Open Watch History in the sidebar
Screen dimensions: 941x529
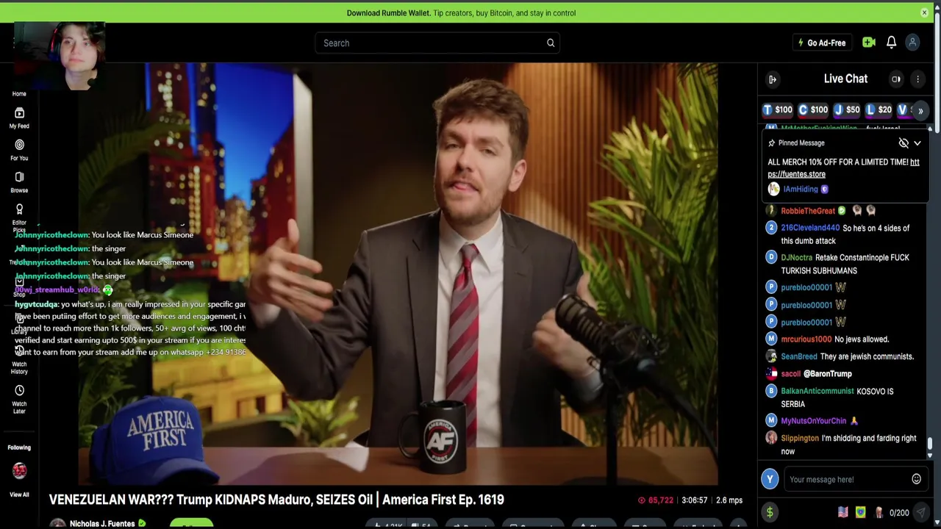coord(19,359)
